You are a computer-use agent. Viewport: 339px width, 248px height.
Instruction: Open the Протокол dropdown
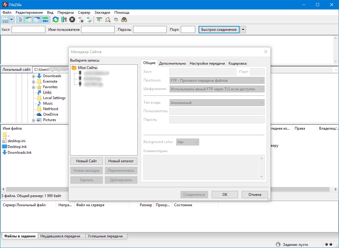click(x=217, y=81)
